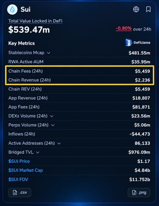Viewport: 159px width, 206px height.
Task: Download the .csv export
Action: point(20,193)
